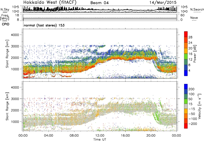Click the '2000' tick of the power panel

point(15,58)
